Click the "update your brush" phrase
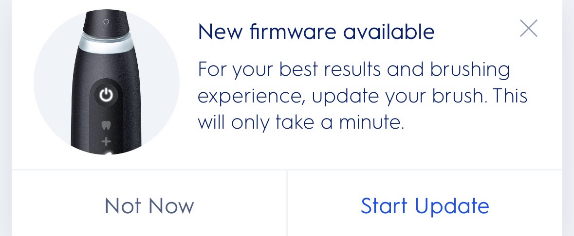Viewport: 574px width, 236px height. pyautogui.click(x=399, y=96)
